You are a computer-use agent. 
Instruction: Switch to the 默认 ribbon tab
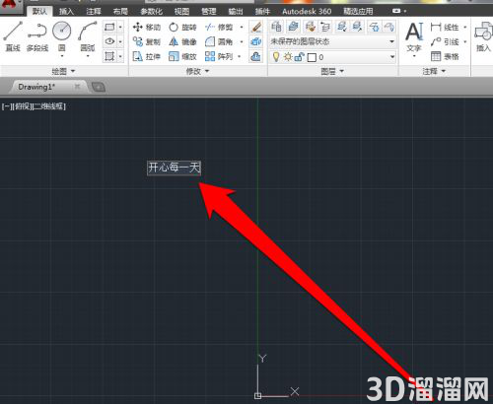tap(39, 12)
